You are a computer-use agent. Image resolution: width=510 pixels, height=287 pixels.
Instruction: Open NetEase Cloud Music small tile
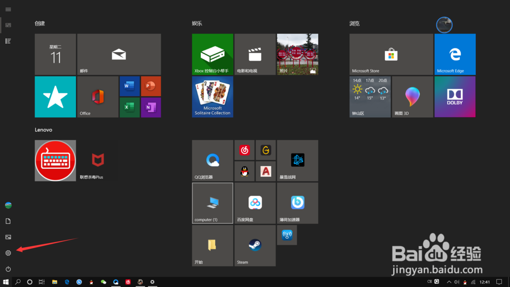pyautogui.click(x=244, y=150)
